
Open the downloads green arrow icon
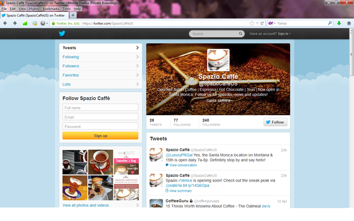tap(339, 23)
